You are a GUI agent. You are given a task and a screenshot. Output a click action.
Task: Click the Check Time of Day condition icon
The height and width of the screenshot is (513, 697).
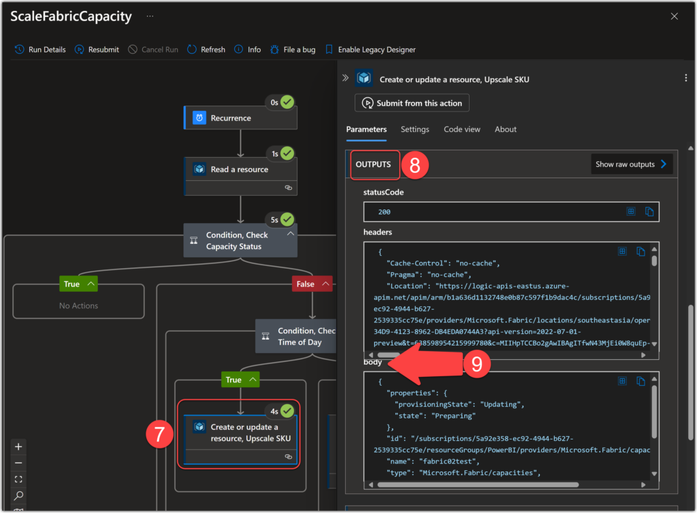coord(265,336)
